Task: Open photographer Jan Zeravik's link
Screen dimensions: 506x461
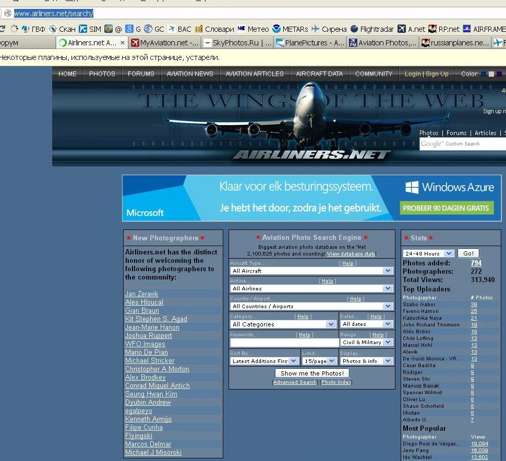Action: (142, 294)
